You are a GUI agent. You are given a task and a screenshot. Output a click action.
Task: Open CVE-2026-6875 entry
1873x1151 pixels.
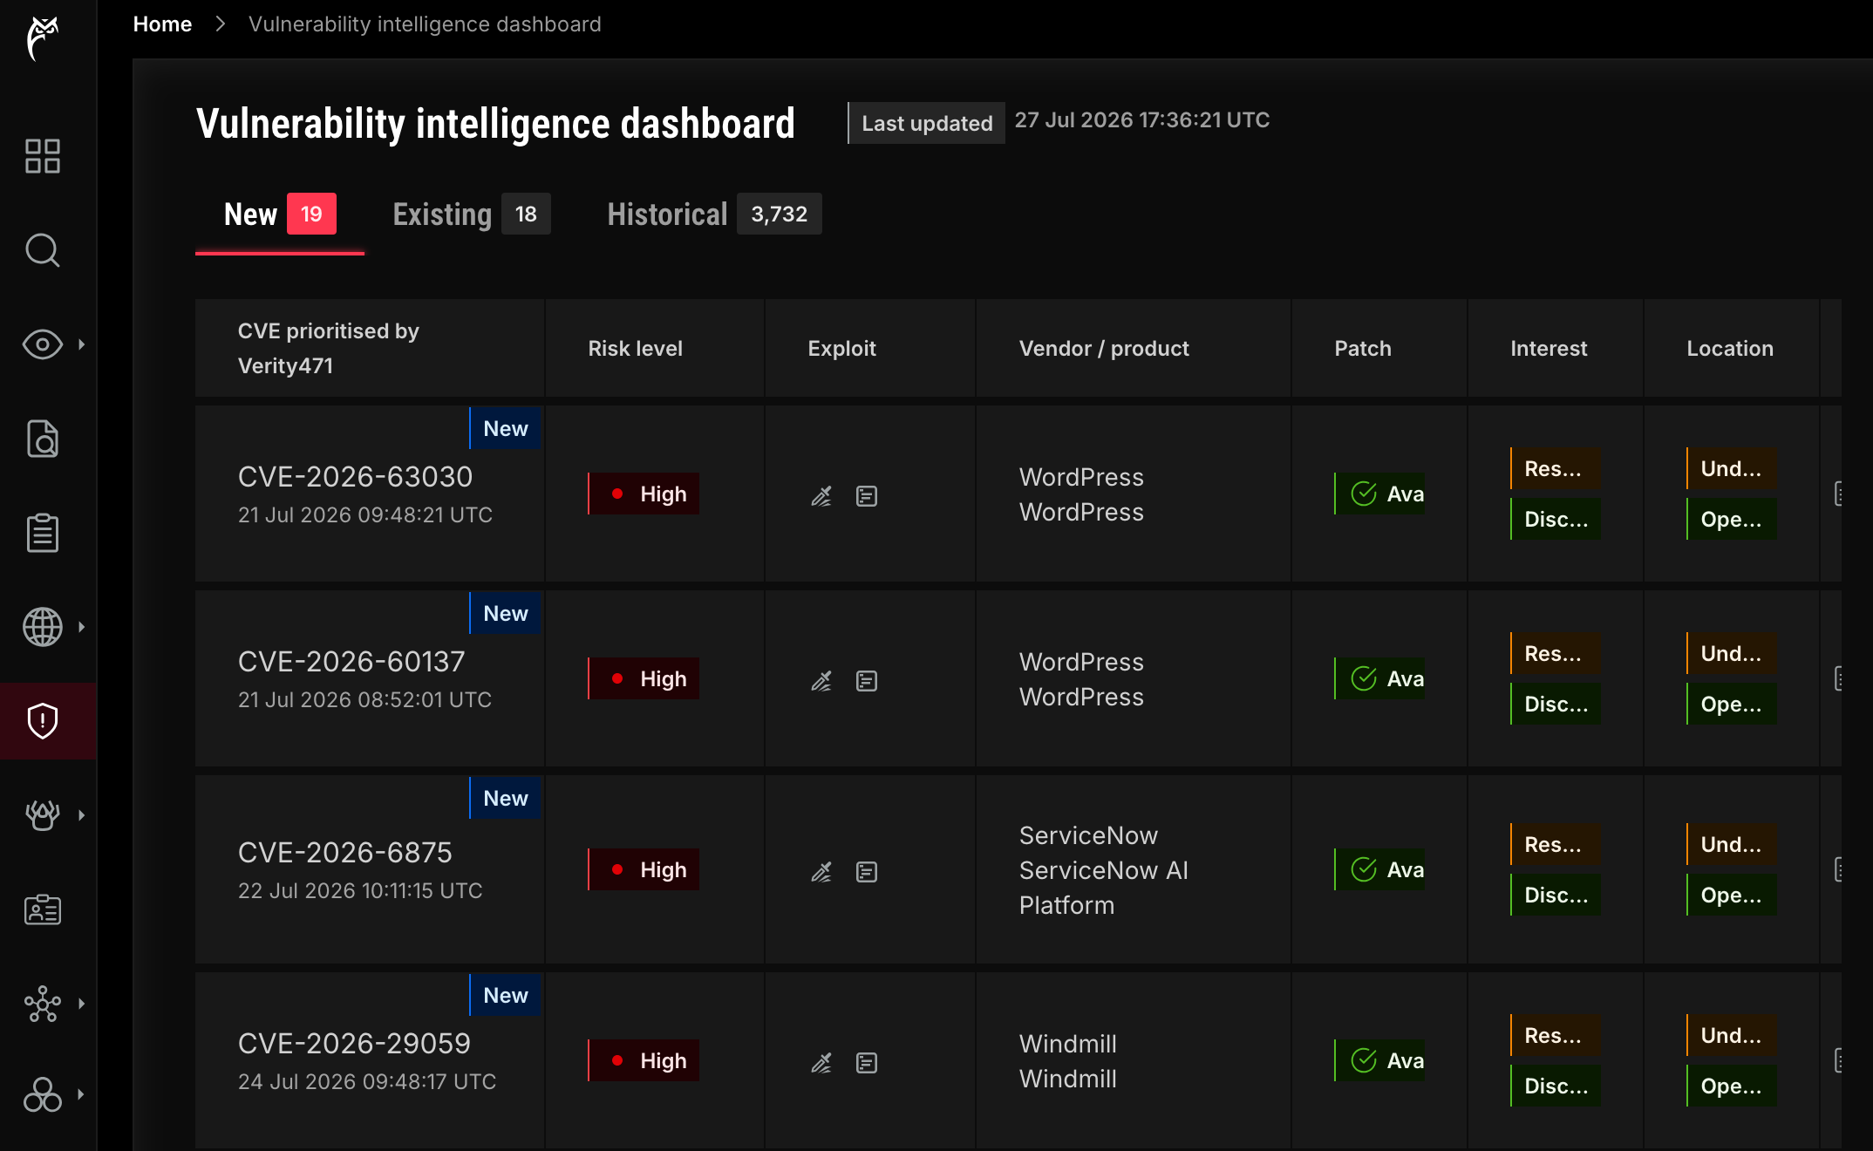(345, 853)
